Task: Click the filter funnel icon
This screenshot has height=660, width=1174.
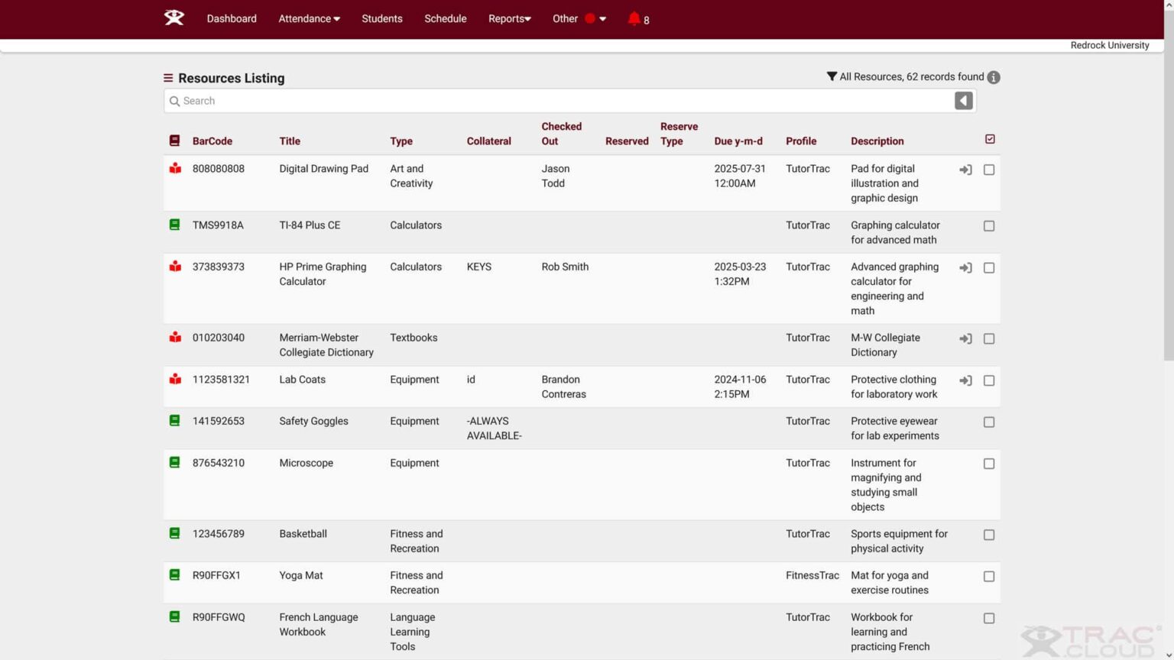Action: (832, 76)
